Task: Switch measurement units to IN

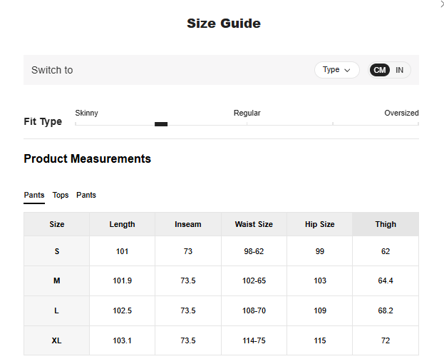Action: click(400, 70)
